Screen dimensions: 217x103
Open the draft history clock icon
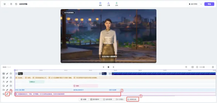click(16, 4)
